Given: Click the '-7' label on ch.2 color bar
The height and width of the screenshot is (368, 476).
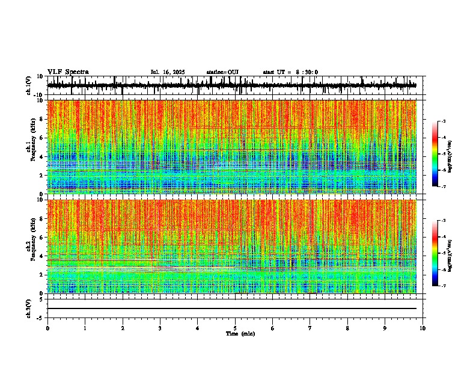Looking at the screenshot, I should [x=444, y=286].
